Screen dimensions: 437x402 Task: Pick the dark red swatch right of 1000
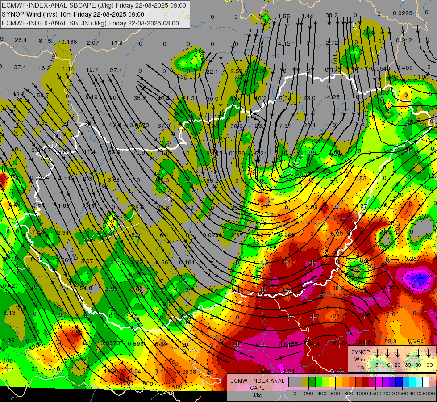point(366,382)
